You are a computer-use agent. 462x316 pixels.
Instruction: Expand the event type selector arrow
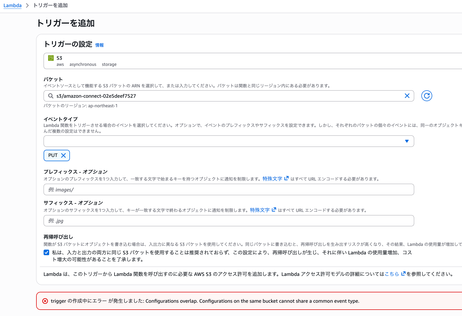pyautogui.click(x=406, y=141)
